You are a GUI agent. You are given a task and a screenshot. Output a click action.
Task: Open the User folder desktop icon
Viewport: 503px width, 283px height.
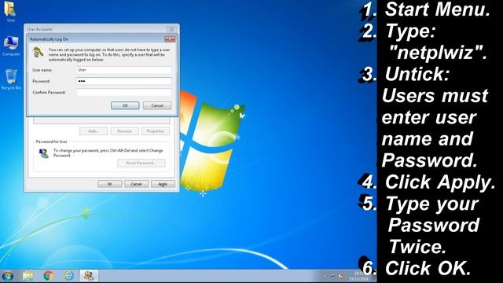10,11
